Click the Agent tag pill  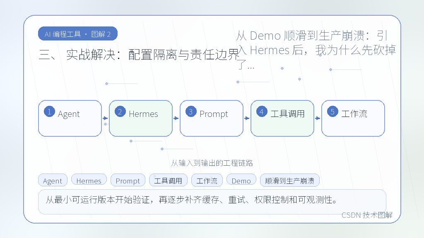tap(53, 180)
